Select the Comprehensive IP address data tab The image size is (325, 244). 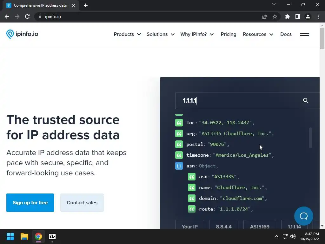pyautogui.click(x=40, y=5)
